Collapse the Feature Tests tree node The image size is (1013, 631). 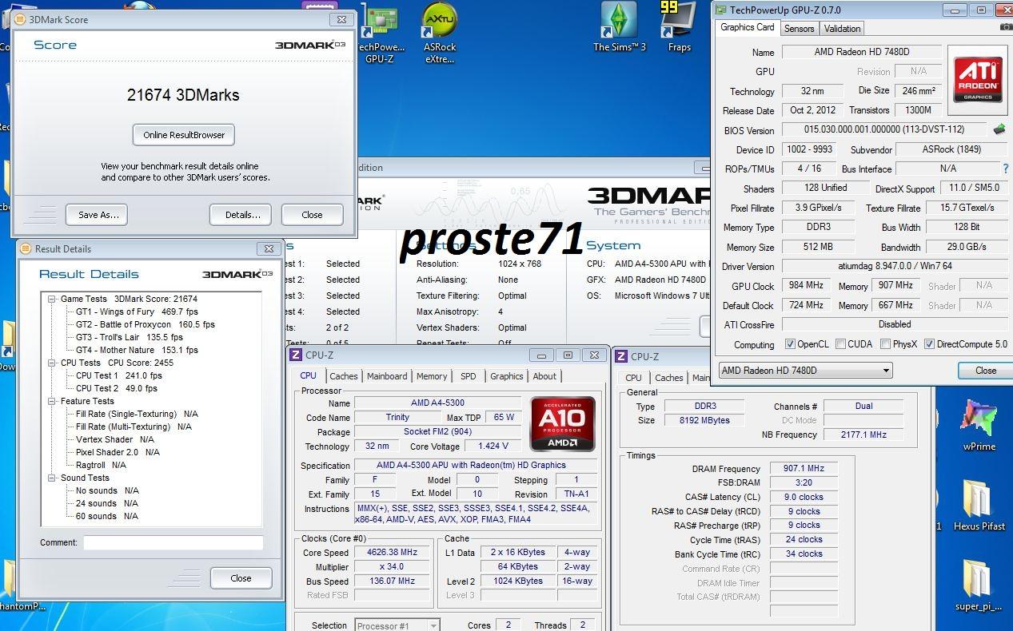click(x=53, y=401)
